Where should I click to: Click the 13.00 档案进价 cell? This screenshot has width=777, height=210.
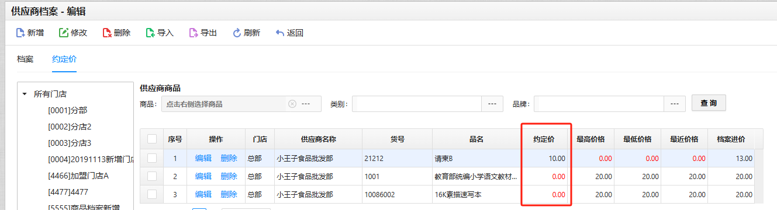tap(731, 158)
